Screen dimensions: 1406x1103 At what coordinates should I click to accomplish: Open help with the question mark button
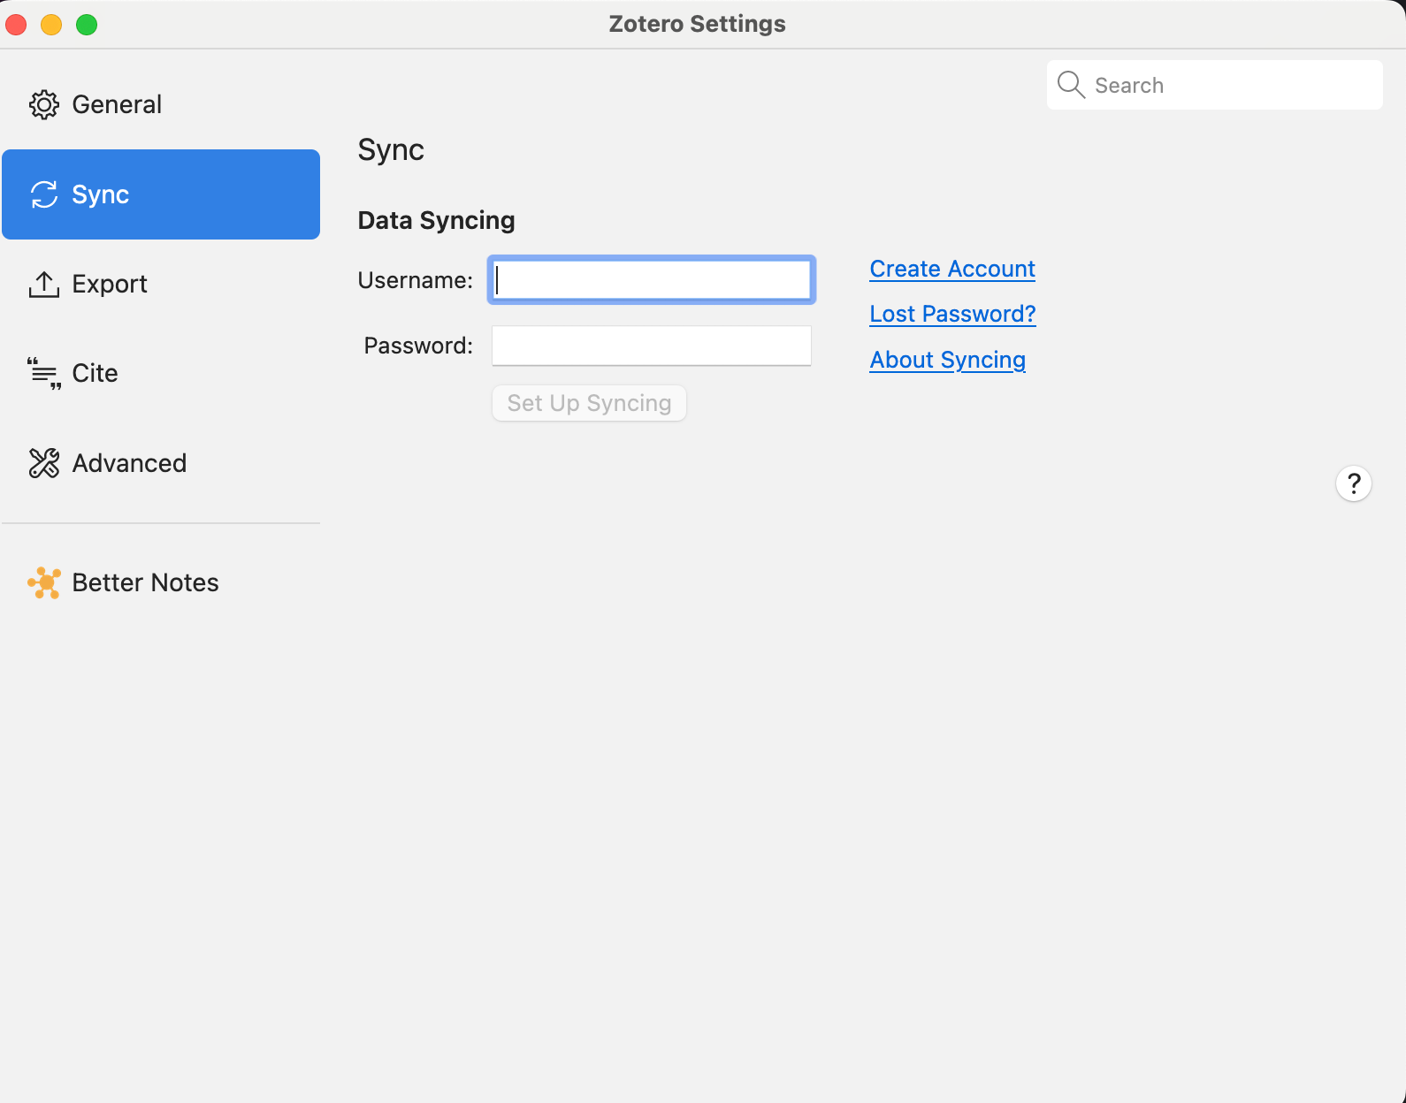point(1354,483)
